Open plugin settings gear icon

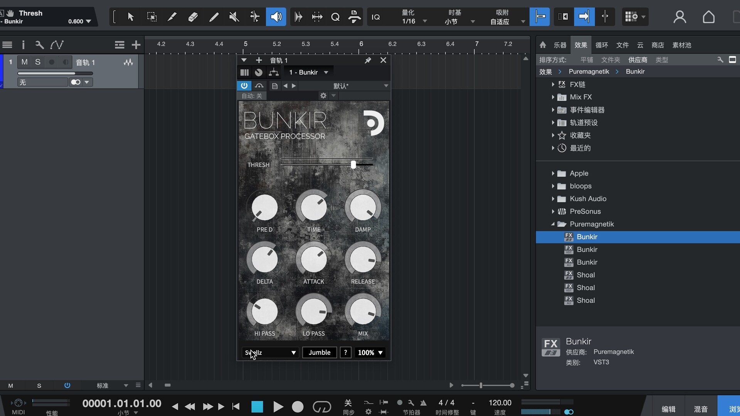click(323, 96)
